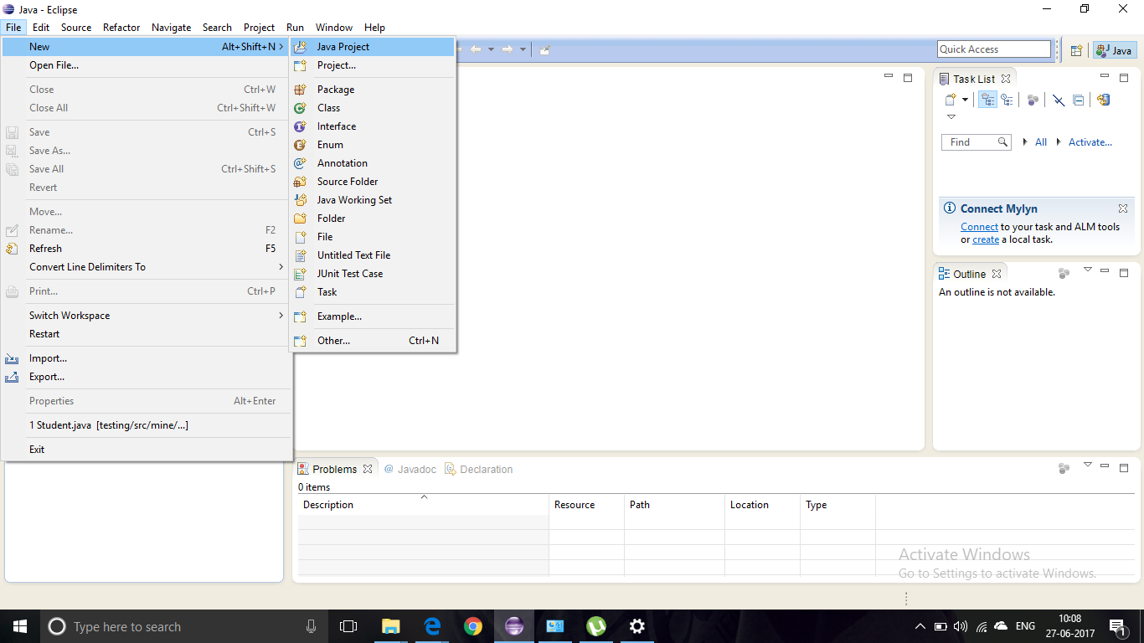Choose Java Project from New submenu
Screen dimensions: 1144x643
(372, 47)
